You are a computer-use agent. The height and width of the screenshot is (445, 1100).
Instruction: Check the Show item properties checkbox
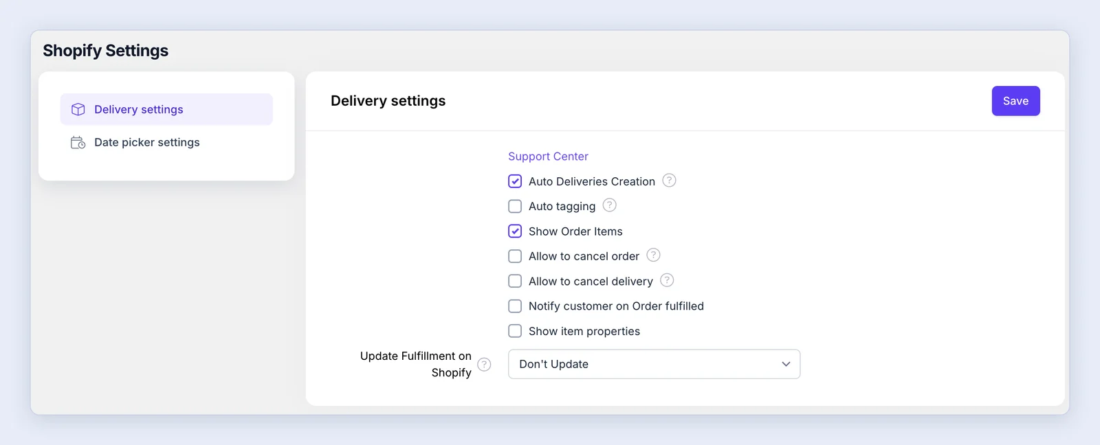(515, 331)
